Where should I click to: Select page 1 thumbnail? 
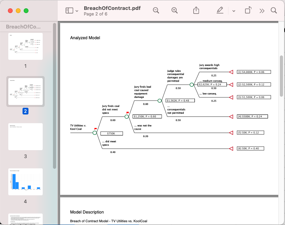(25, 46)
